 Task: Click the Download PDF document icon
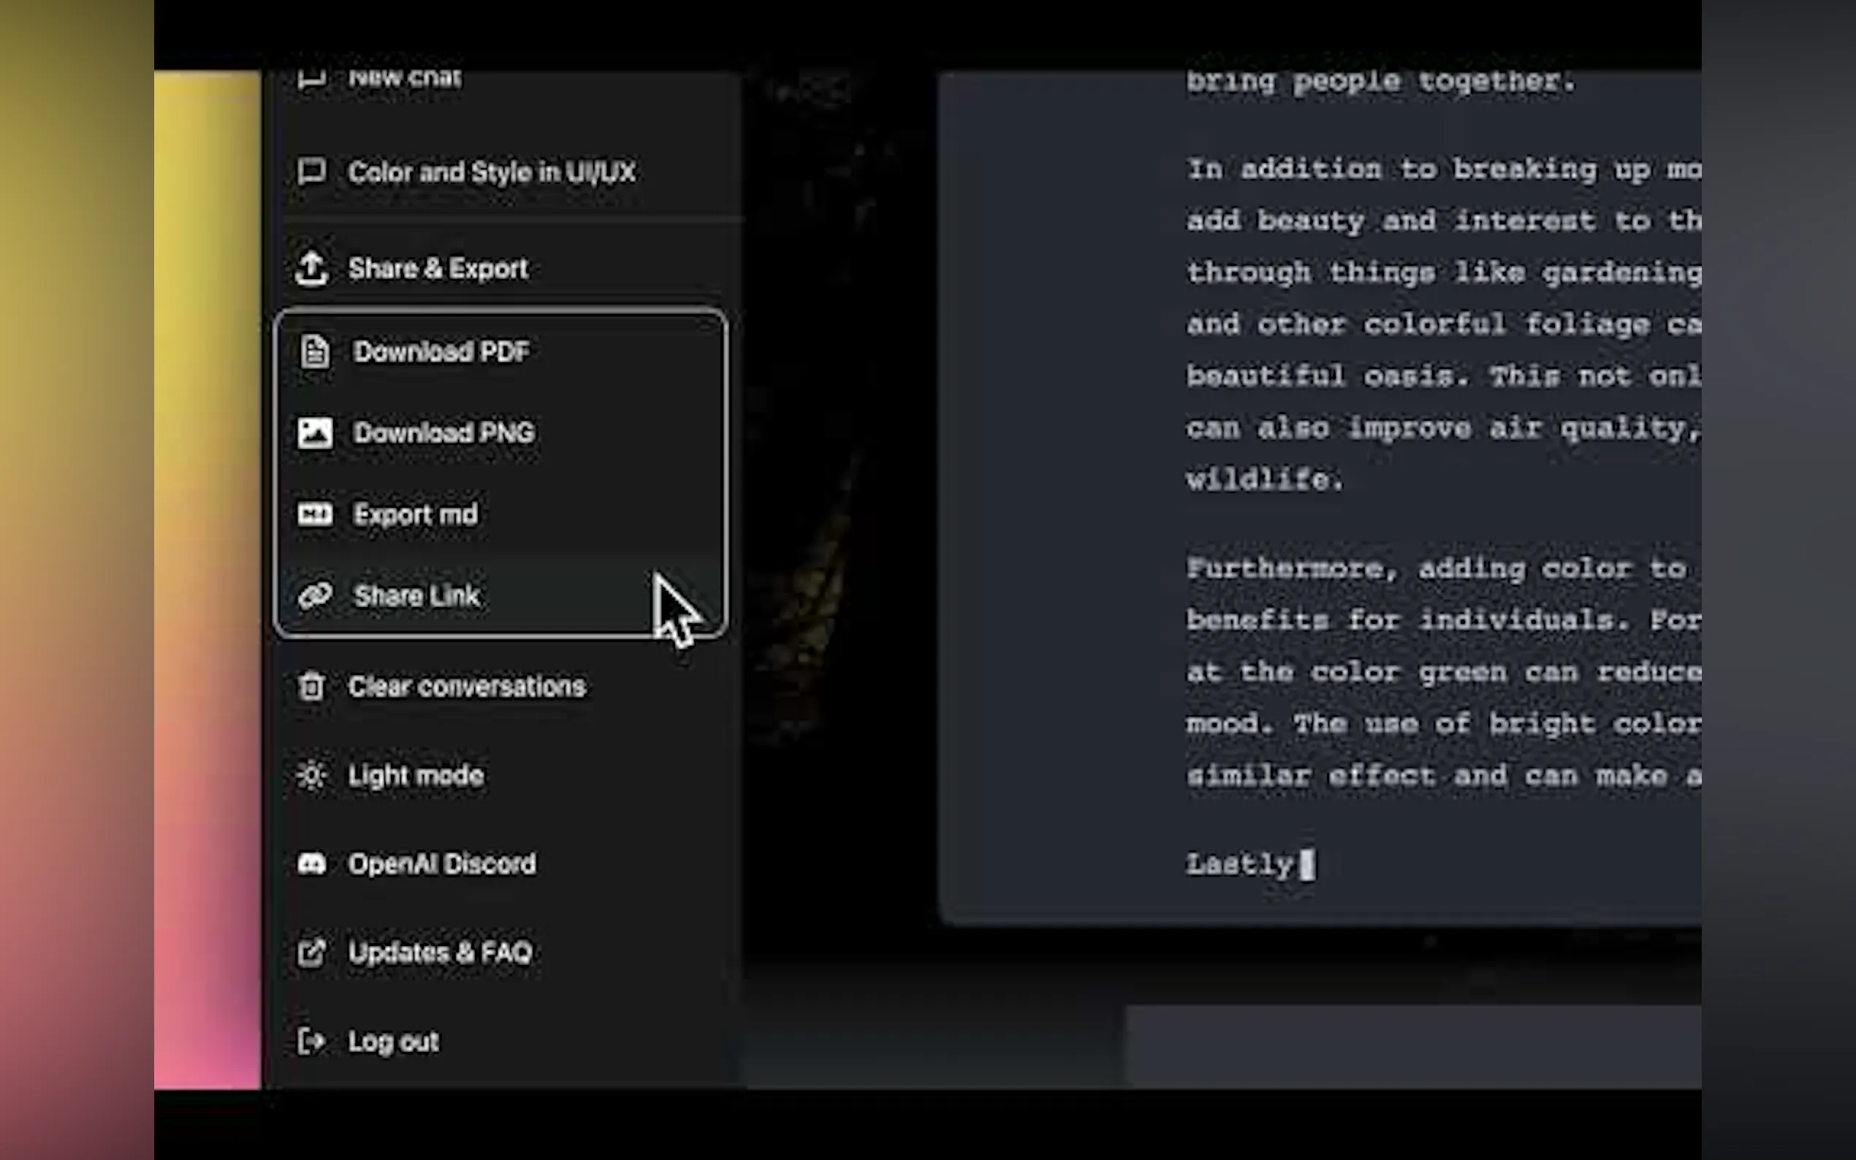[x=315, y=351]
